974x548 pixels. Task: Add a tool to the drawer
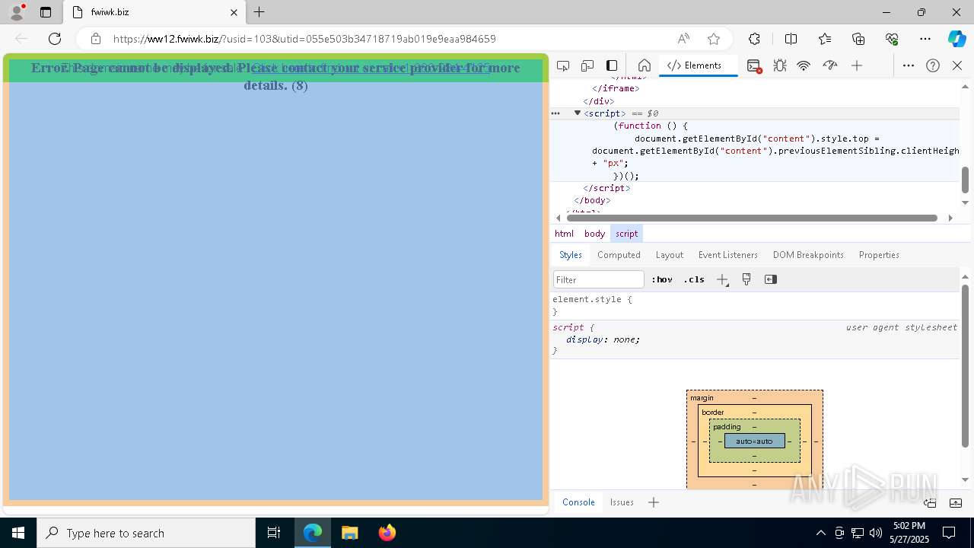pos(654,502)
